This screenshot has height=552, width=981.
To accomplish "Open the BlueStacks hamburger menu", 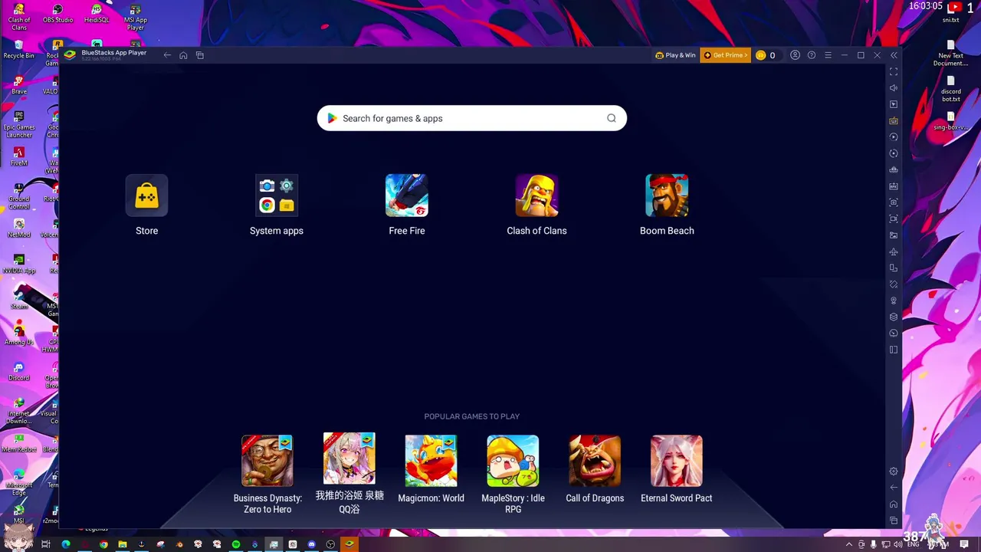I will (828, 55).
